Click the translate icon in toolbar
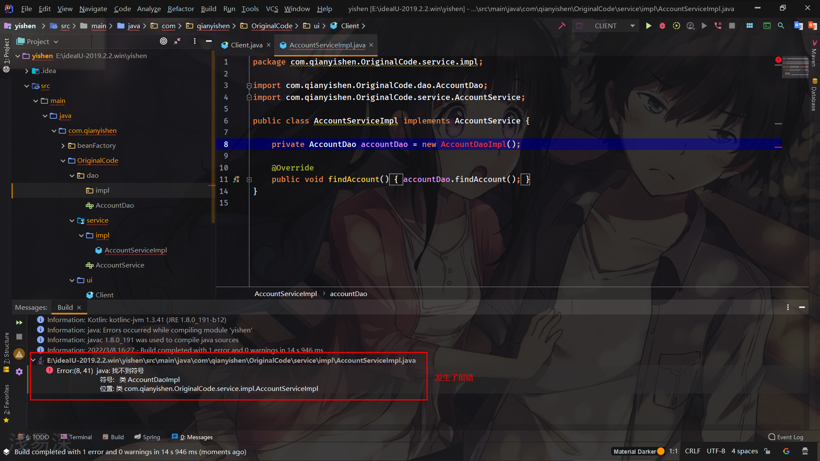Screen dimensions: 820x461 click(798, 26)
